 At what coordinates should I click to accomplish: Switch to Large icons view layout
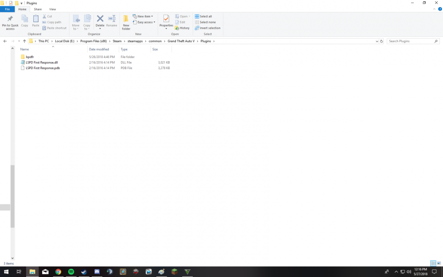[439, 263]
